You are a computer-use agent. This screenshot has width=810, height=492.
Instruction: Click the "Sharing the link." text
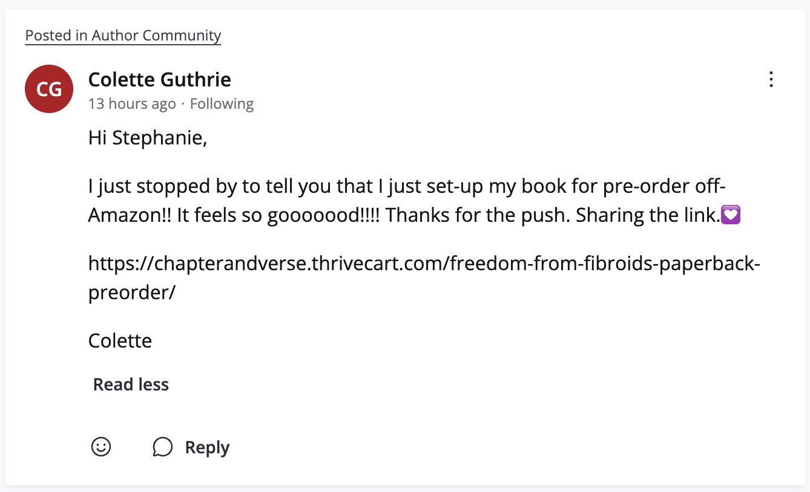pyautogui.click(x=647, y=215)
